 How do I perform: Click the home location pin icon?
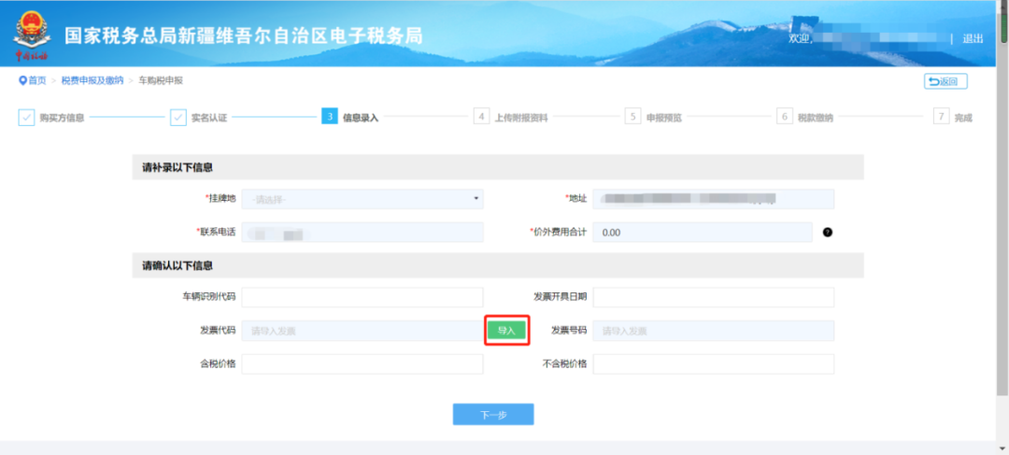22,80
